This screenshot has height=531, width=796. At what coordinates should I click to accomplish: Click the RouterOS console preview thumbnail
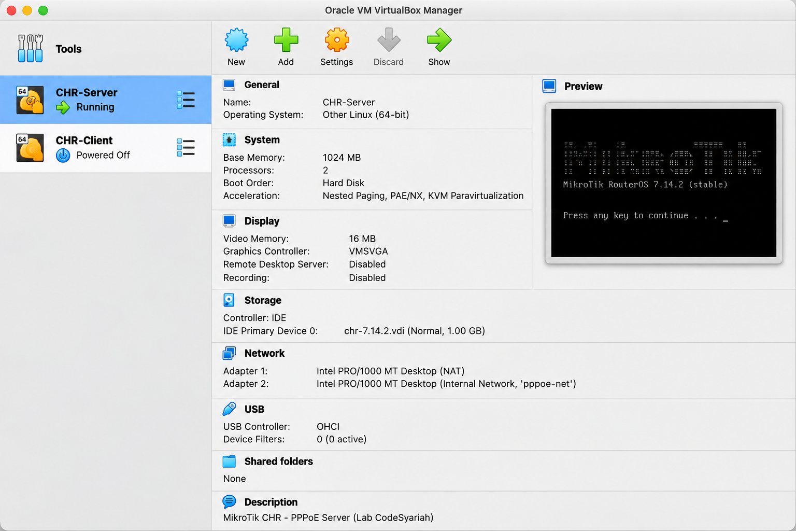(664, 183)
